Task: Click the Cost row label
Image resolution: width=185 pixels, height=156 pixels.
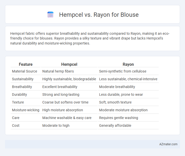Action: pos(16,125)
